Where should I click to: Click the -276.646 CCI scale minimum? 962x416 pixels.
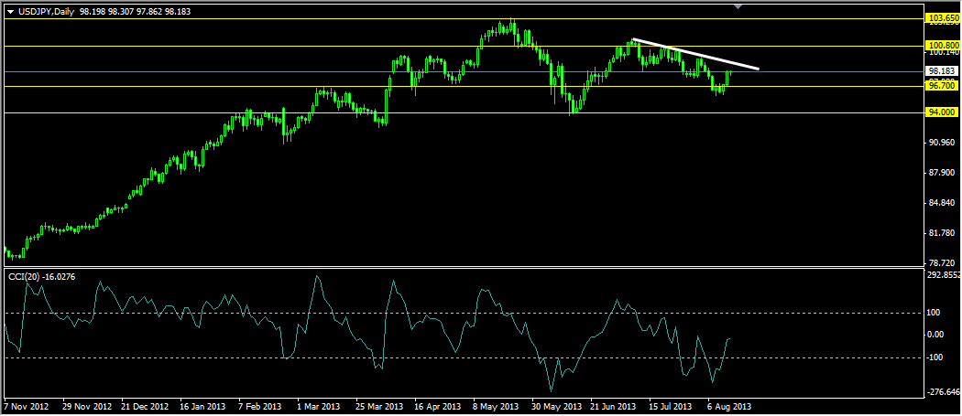[945, 392]
